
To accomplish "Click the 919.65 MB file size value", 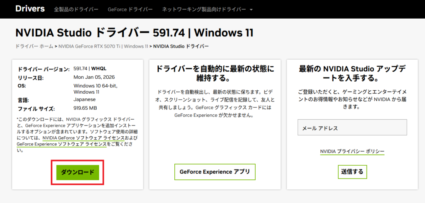I will pos(85,109).
